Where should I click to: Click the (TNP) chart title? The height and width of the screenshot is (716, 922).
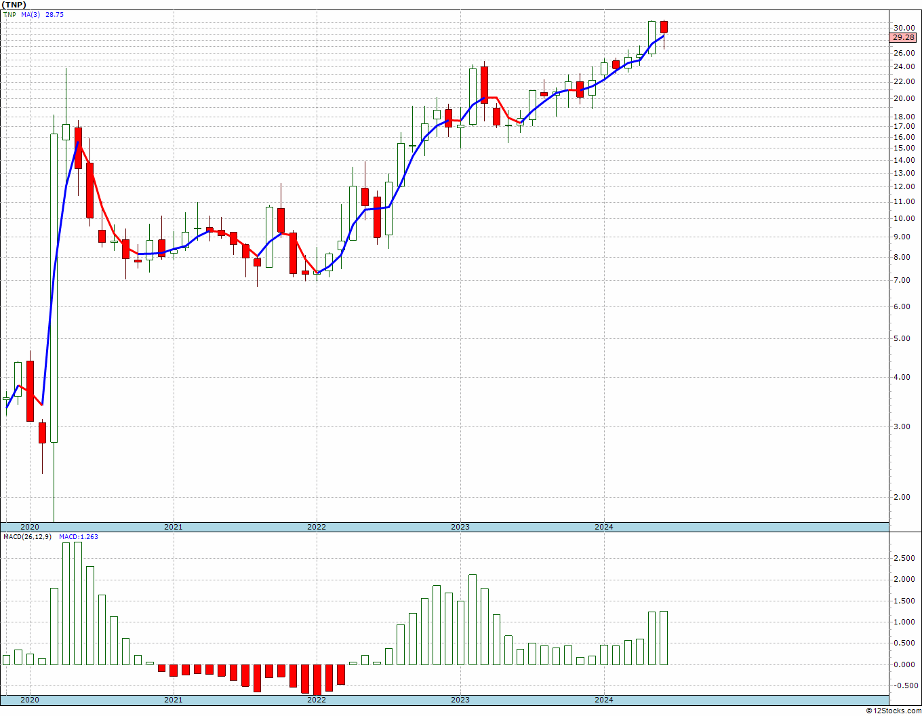[14, 5]
